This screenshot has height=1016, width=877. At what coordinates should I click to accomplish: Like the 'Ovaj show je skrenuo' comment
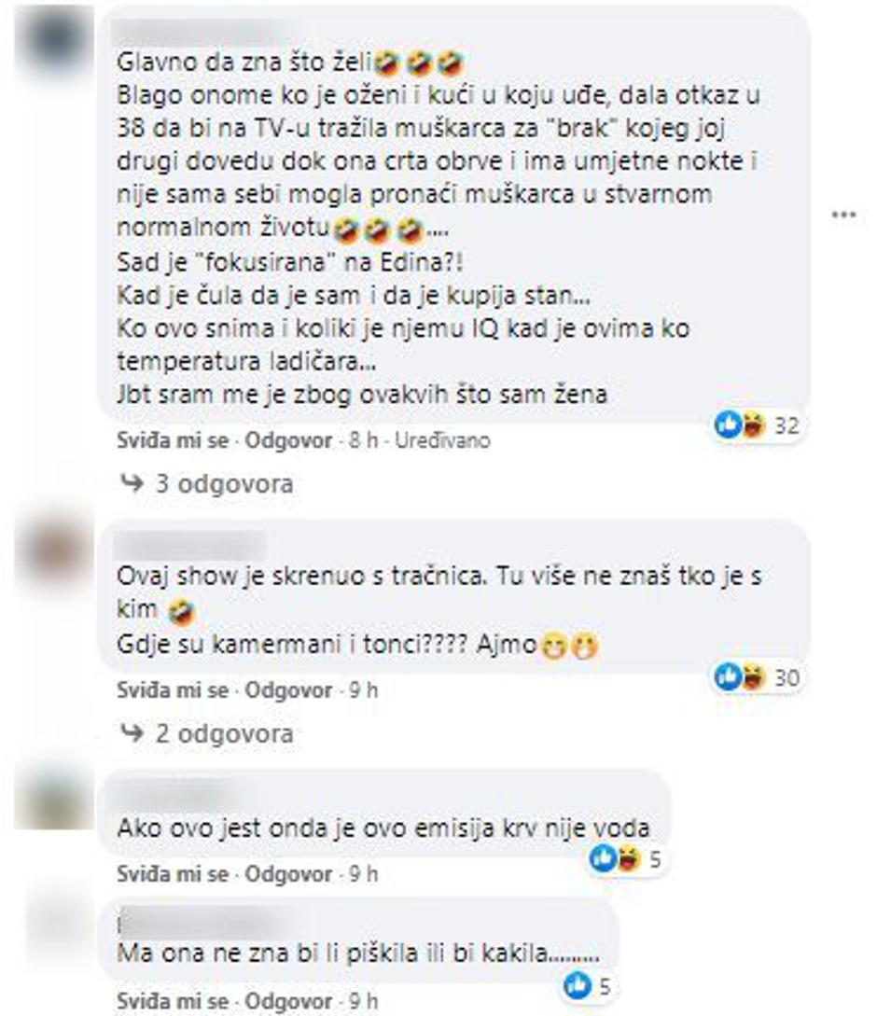coord(173,690)
